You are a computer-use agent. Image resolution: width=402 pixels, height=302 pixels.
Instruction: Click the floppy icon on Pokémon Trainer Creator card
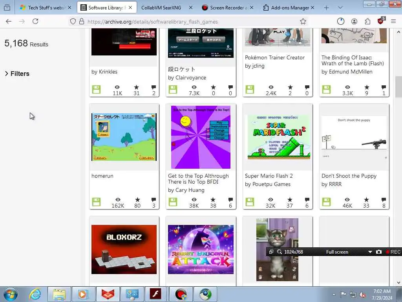(250, 90)
